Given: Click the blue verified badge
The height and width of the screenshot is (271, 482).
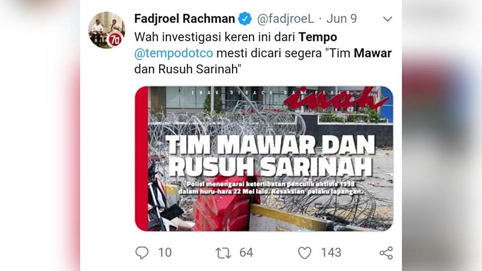Looking at the screenshot, I should pos(245,19).
